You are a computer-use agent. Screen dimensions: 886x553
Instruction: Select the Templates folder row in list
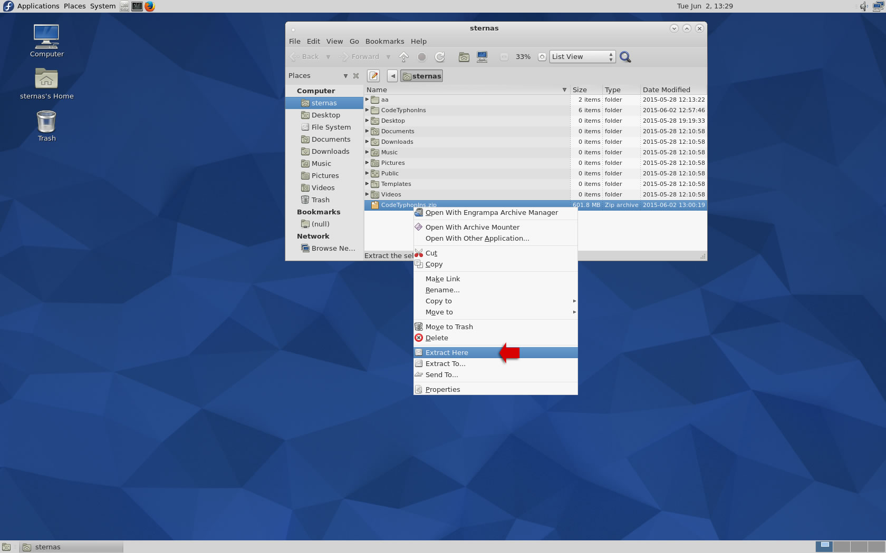pos(535,184)
